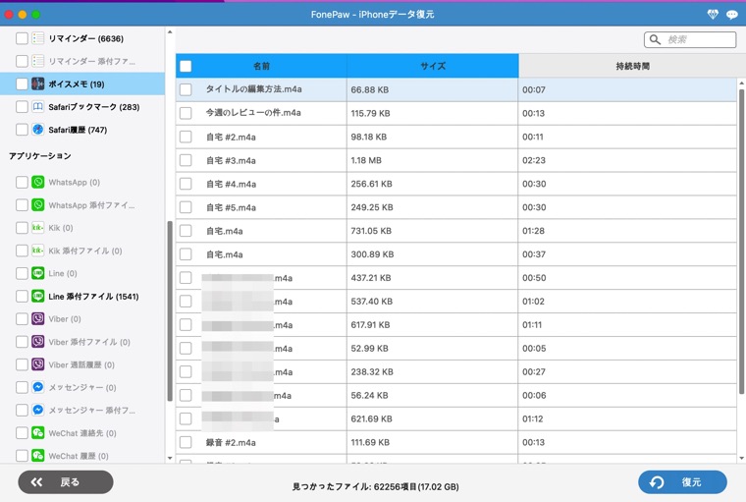Select file 自宅 #5.m4a
Viewport: 746px width, 502px height.
231,207
